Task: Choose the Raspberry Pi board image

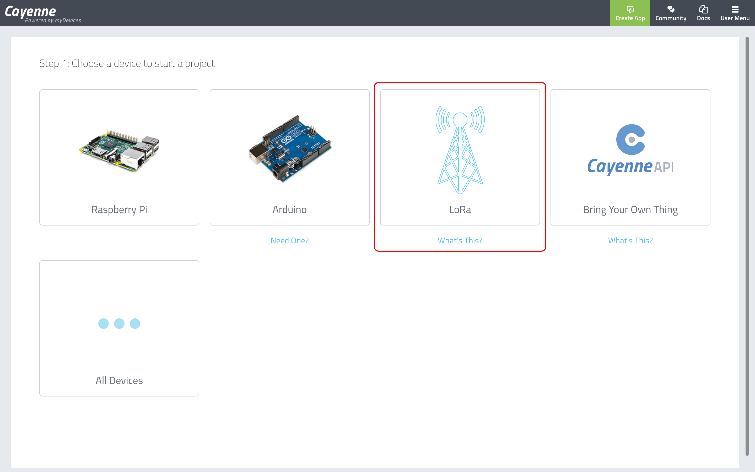Action: coord(119,151)
